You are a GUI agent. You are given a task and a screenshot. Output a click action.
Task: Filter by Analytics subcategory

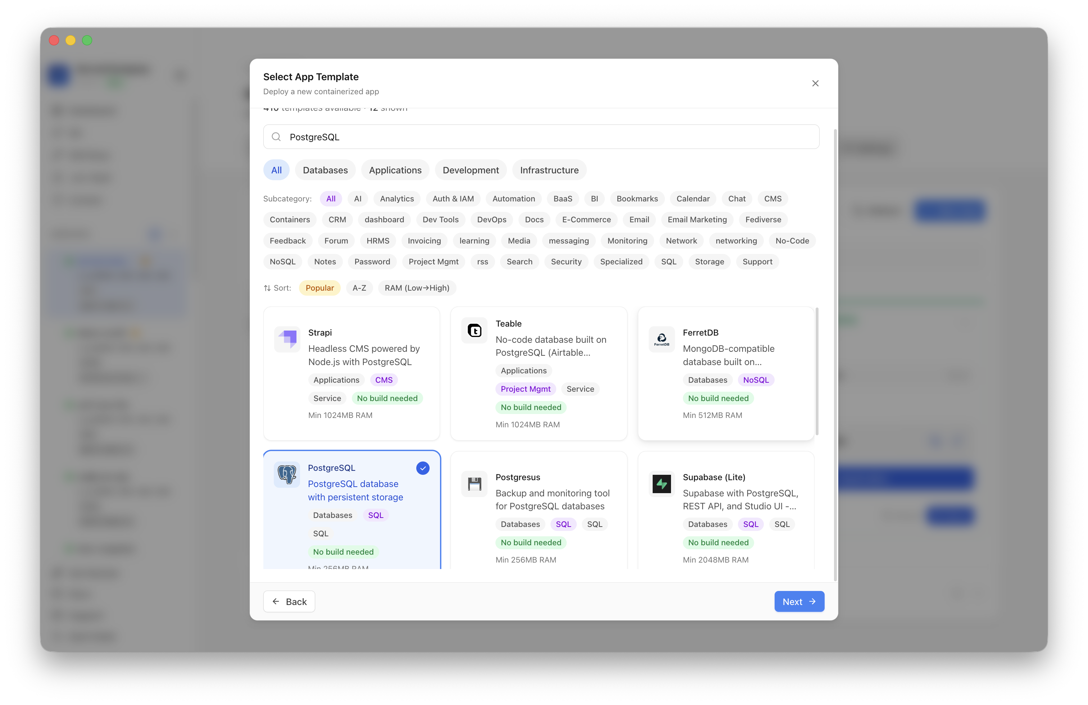pos(397,199)
